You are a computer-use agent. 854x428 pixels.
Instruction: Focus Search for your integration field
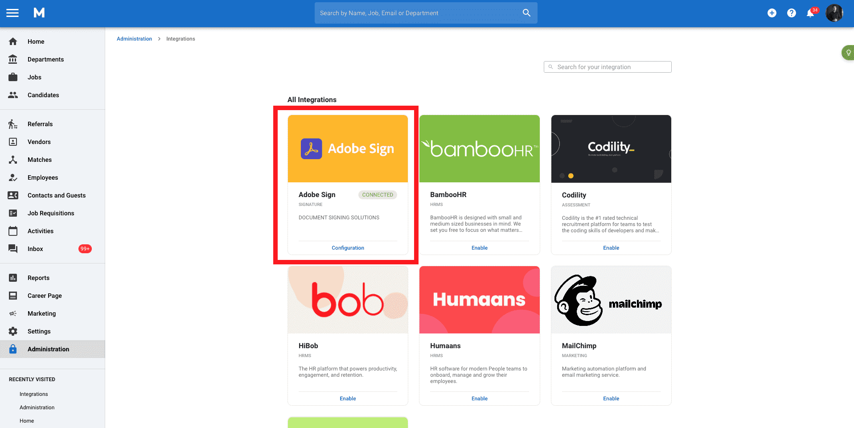pos(608,67)
